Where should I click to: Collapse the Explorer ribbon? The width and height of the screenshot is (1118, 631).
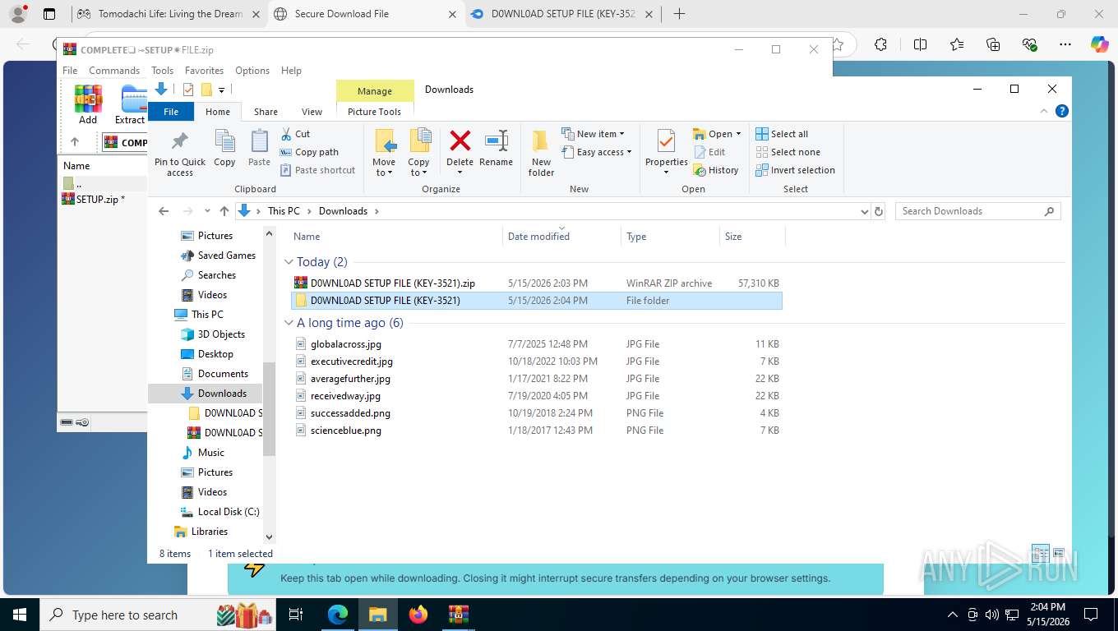[1045, 111]
